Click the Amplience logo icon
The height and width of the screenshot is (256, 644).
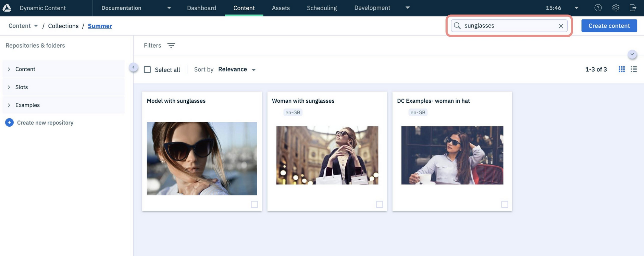[7, 8]
